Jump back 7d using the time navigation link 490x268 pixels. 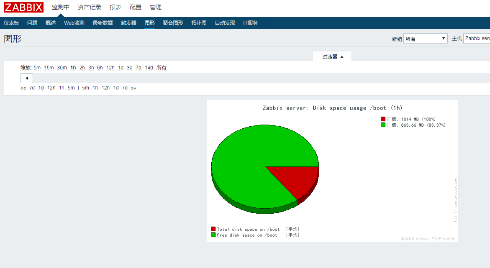coord(32,88)
